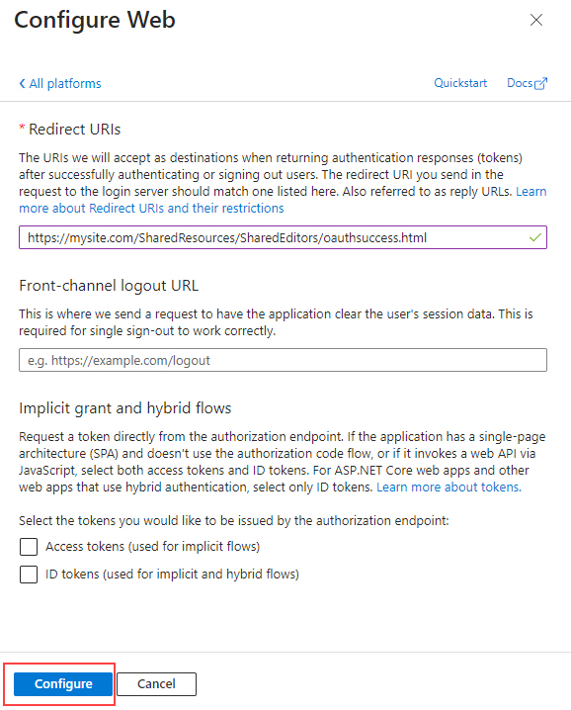Screen dimensions: 571x710
Task: Open the Docs link text
Action: click(x=520, y=83)
